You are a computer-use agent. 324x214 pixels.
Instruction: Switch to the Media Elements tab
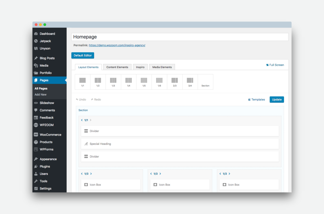[x=162, y=67]
